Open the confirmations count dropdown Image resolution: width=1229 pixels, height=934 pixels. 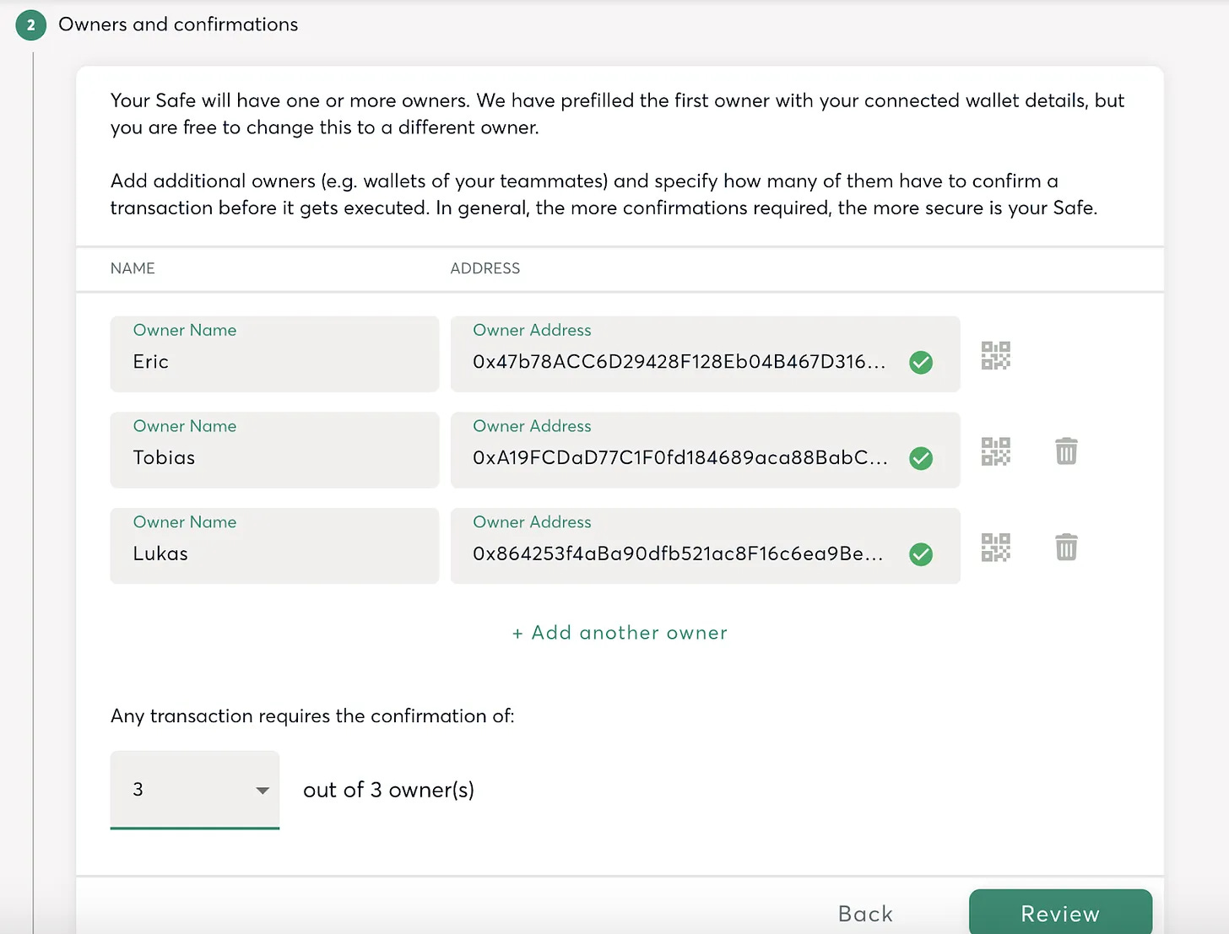click(x=194, y=790)
